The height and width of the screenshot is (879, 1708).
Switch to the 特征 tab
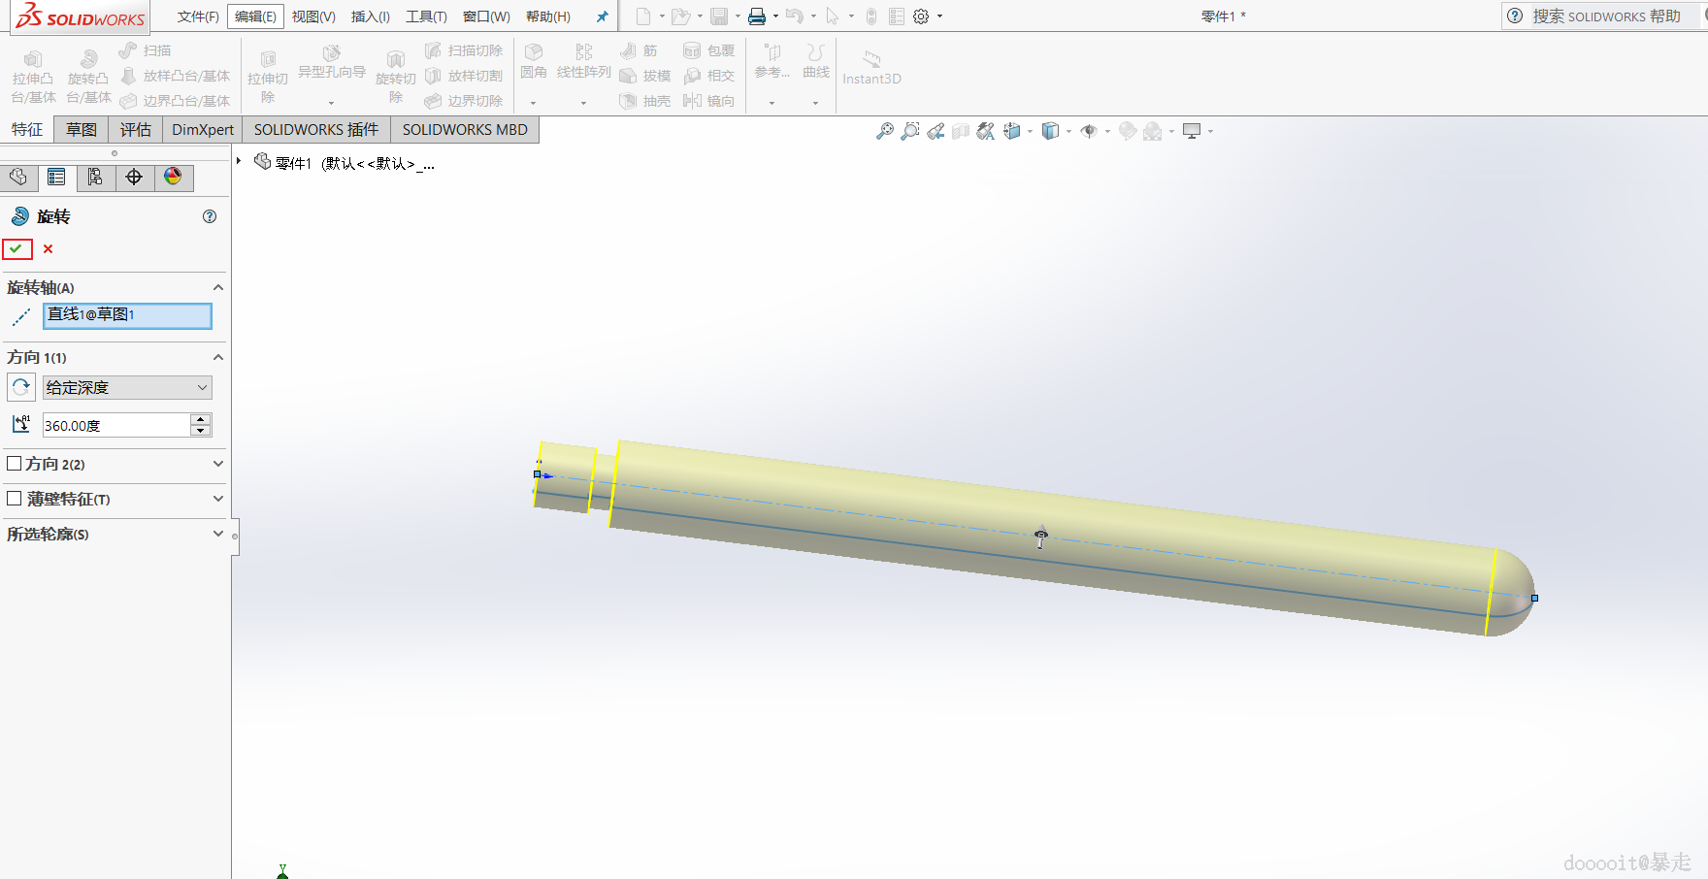(x=26, y=130)
